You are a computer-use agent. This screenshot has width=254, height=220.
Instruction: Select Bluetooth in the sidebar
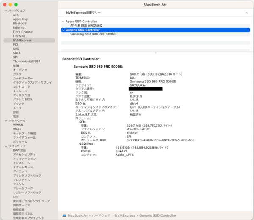pyautogui.click(x=20, y=23)
